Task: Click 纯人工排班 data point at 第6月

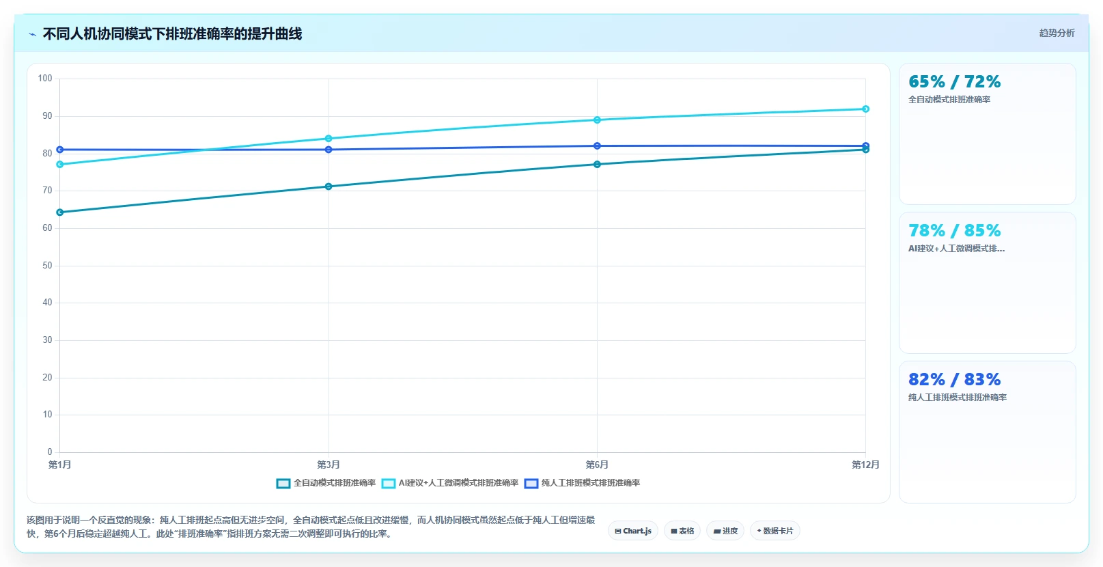Action: tap(597, 146)
